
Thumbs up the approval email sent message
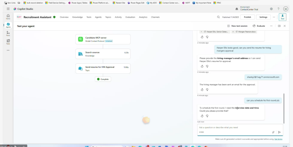click(x=202, y=90)
